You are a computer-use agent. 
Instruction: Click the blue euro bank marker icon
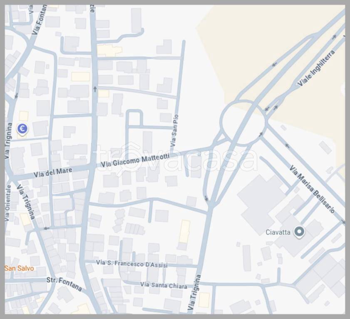pos(22,129)
